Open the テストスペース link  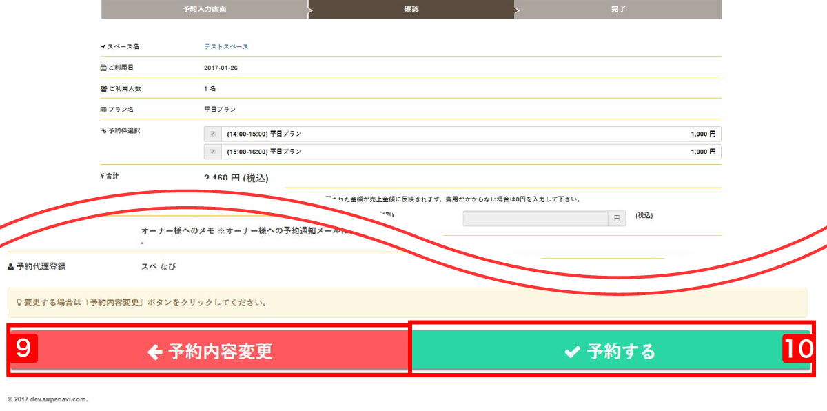pyautogui.click(x=226, y=47)
